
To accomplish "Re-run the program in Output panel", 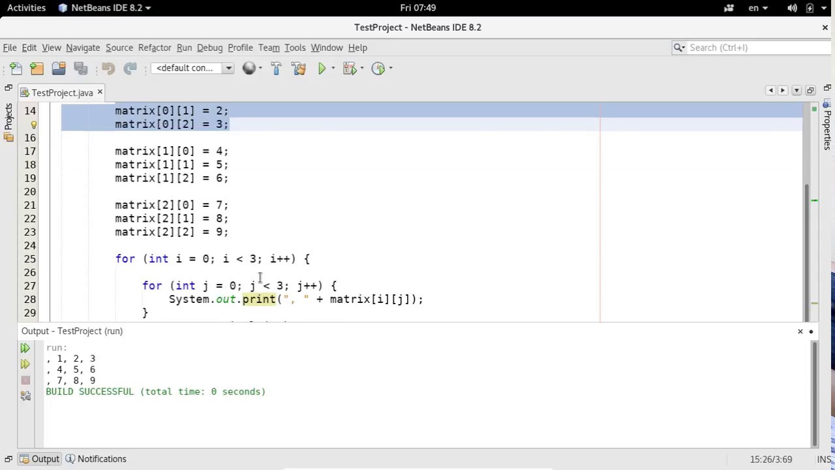I will coord(25,348).
